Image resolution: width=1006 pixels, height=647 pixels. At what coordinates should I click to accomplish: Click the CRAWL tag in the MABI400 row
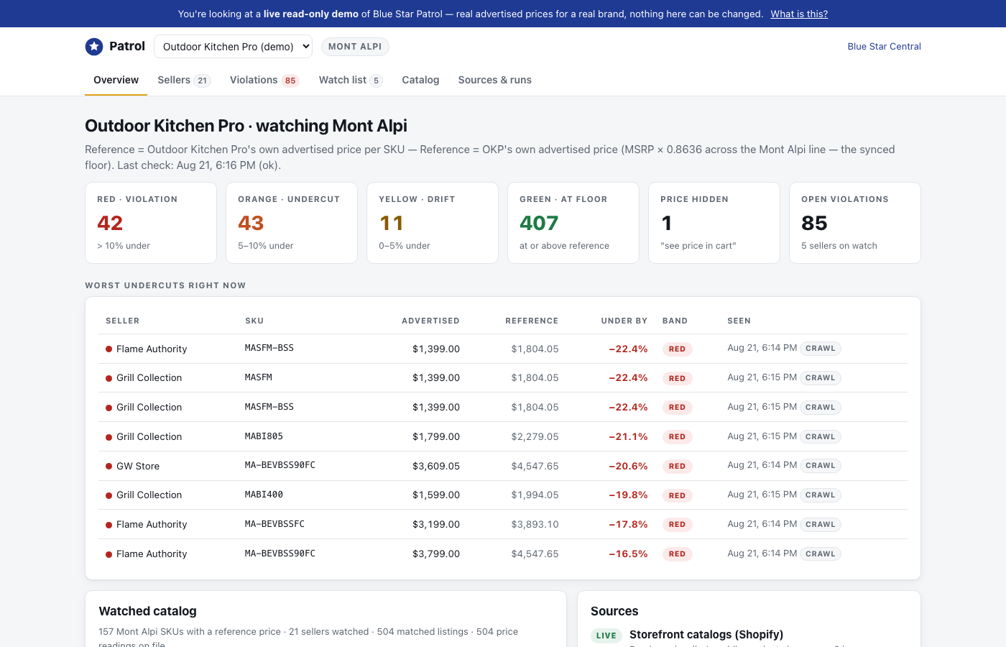[821, 495]
